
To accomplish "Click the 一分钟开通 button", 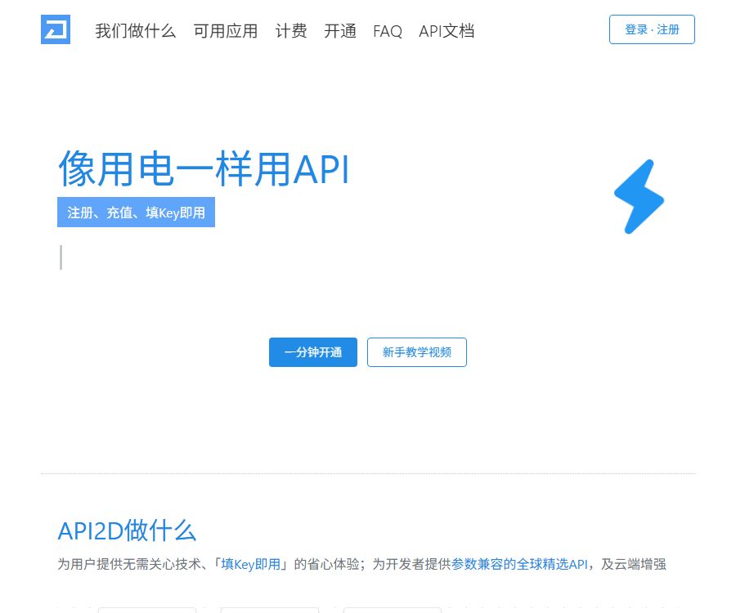I will (313, 352).
